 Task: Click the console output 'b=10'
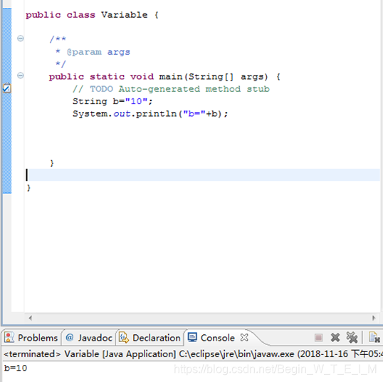tap(16, 368)
